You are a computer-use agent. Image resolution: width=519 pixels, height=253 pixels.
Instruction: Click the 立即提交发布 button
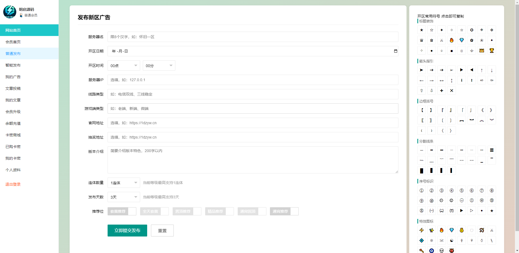[127, 231]
